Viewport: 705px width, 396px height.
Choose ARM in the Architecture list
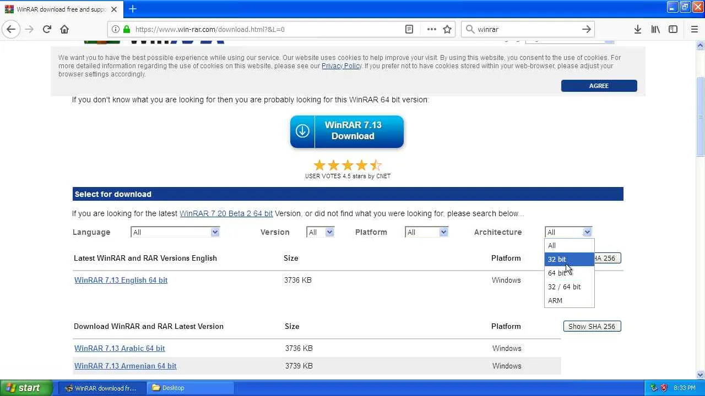[570, 300]
